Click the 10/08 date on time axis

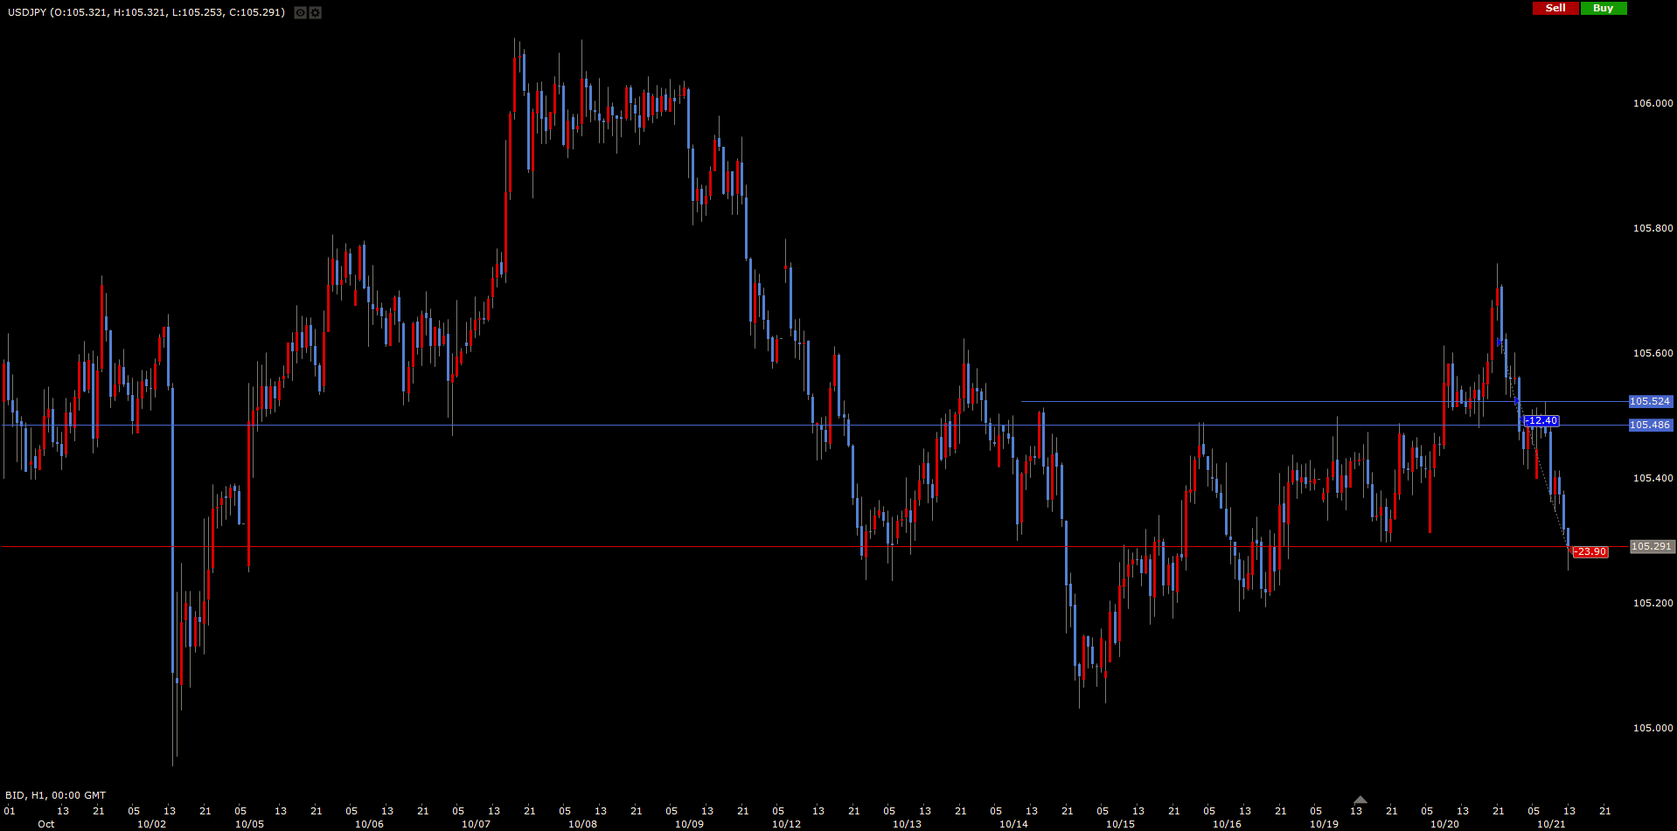click(x=582, y=824)
